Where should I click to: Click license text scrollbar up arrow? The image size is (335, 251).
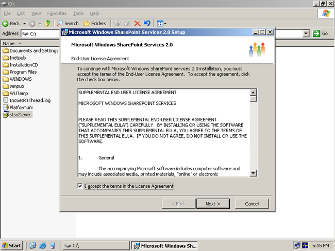click(253, 93)
